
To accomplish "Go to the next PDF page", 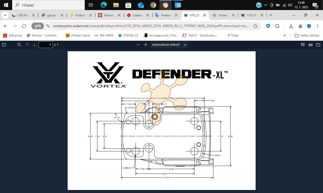I will pos(35,45).
